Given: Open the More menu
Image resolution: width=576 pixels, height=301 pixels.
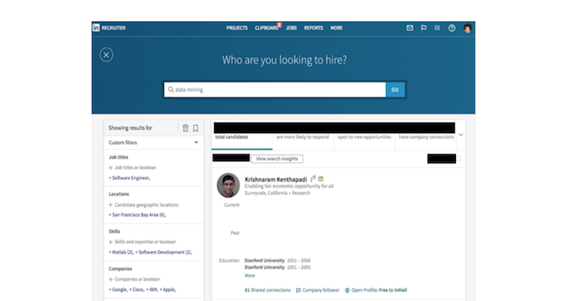Looking at the screenshot, I should click(x=336, y=28).
